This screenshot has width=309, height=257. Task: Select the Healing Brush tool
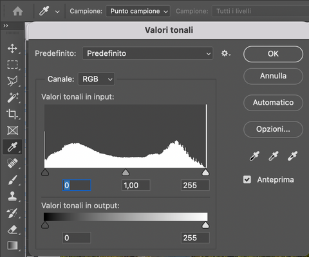coord(12,163)
